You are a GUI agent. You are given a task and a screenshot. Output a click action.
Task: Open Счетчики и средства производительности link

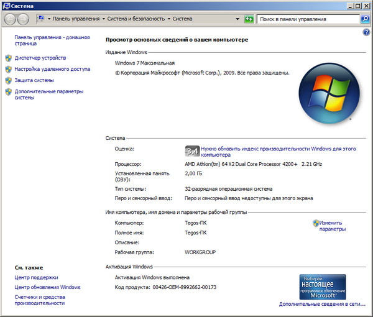(40, 300)
